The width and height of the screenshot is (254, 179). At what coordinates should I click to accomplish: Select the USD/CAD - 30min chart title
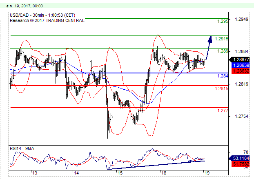[42, 15]
